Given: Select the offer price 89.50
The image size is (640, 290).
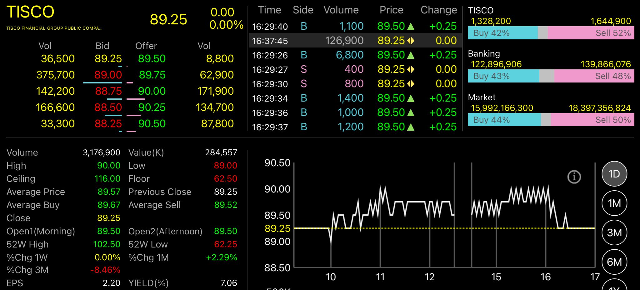Looking at the screenshot, I should pos(152,58).
